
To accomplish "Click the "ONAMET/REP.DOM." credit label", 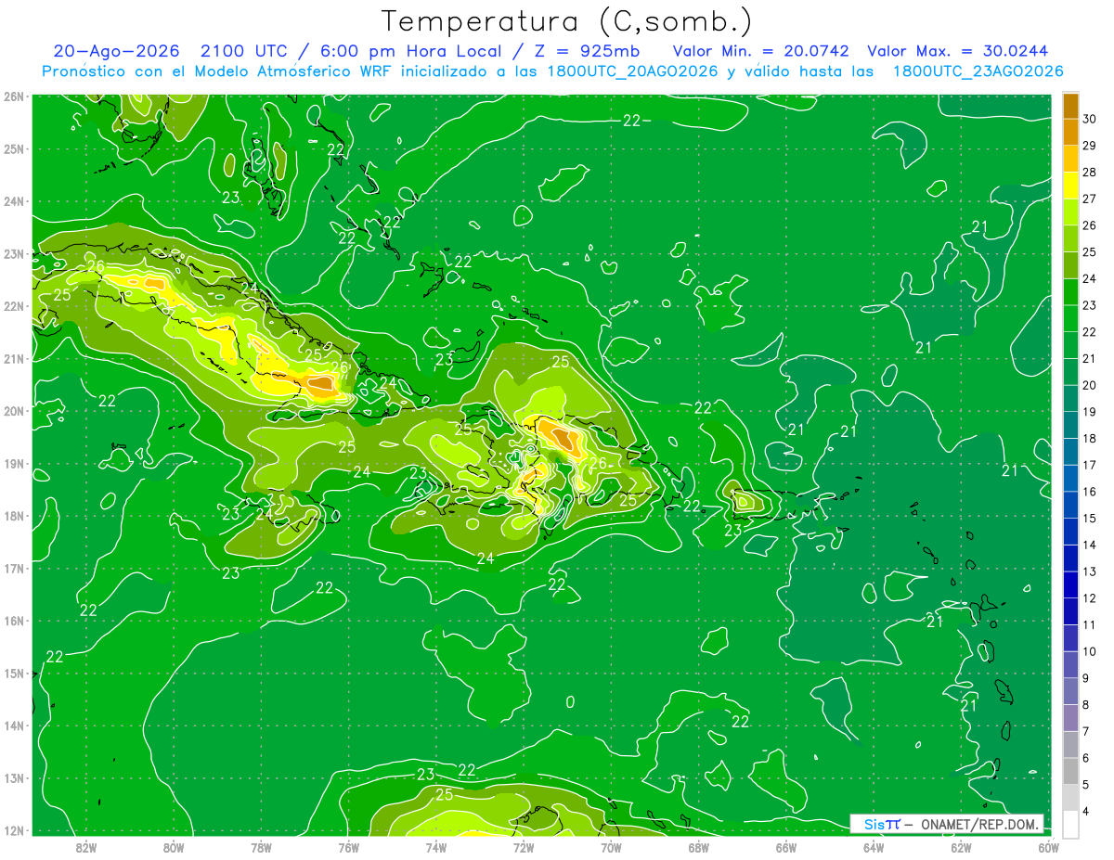I will pyautogui.click(x=978, y=824).
